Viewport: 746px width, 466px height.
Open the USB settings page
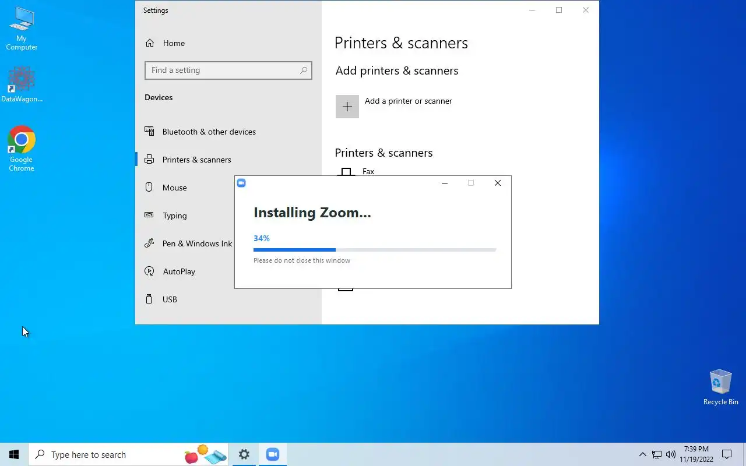point(228,299)
